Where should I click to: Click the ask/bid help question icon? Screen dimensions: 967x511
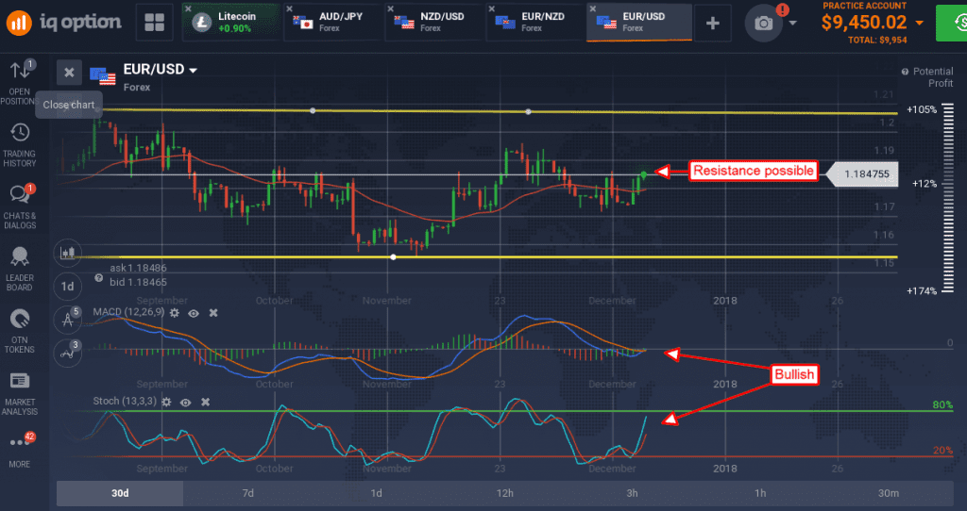(98, 278)
